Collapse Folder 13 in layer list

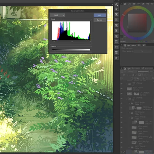point(129,148)
